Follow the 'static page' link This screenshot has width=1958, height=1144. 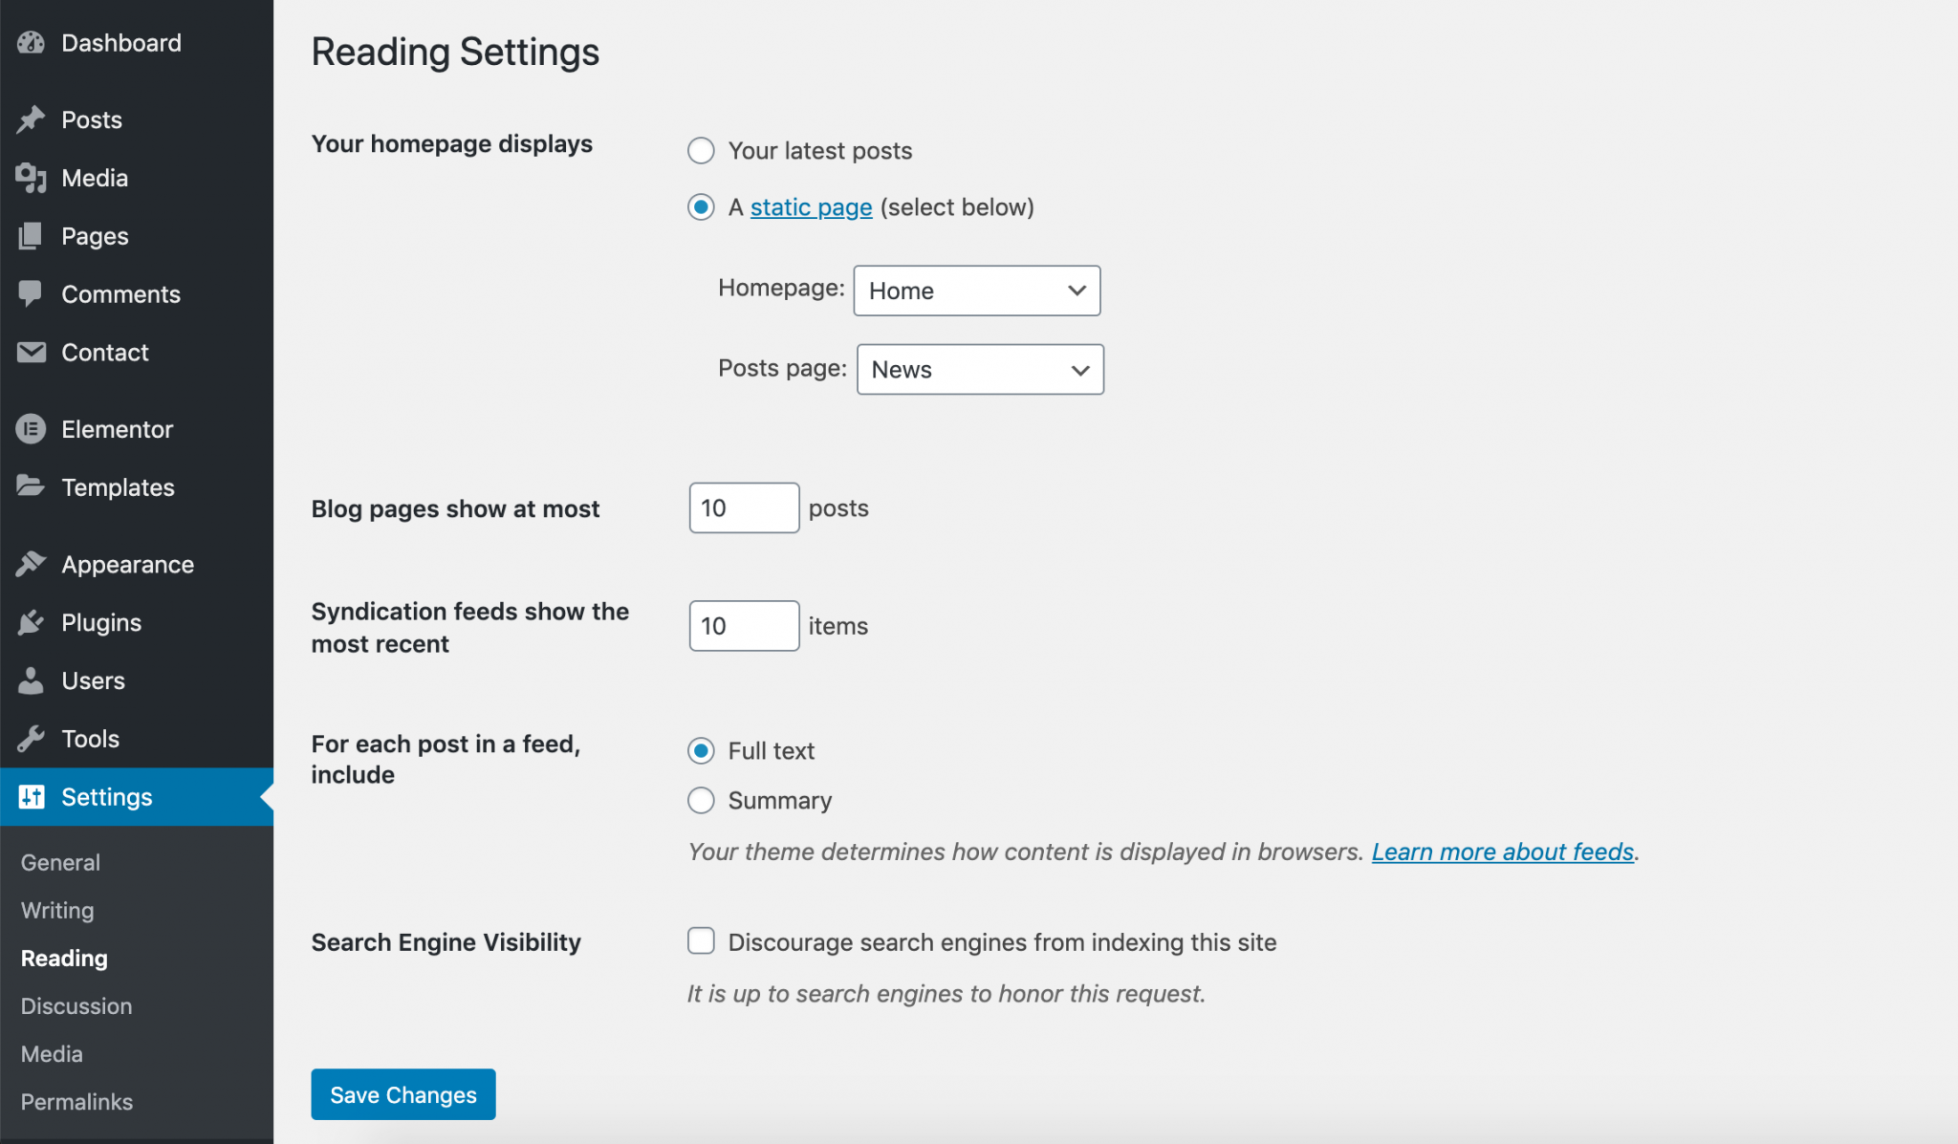811,207
